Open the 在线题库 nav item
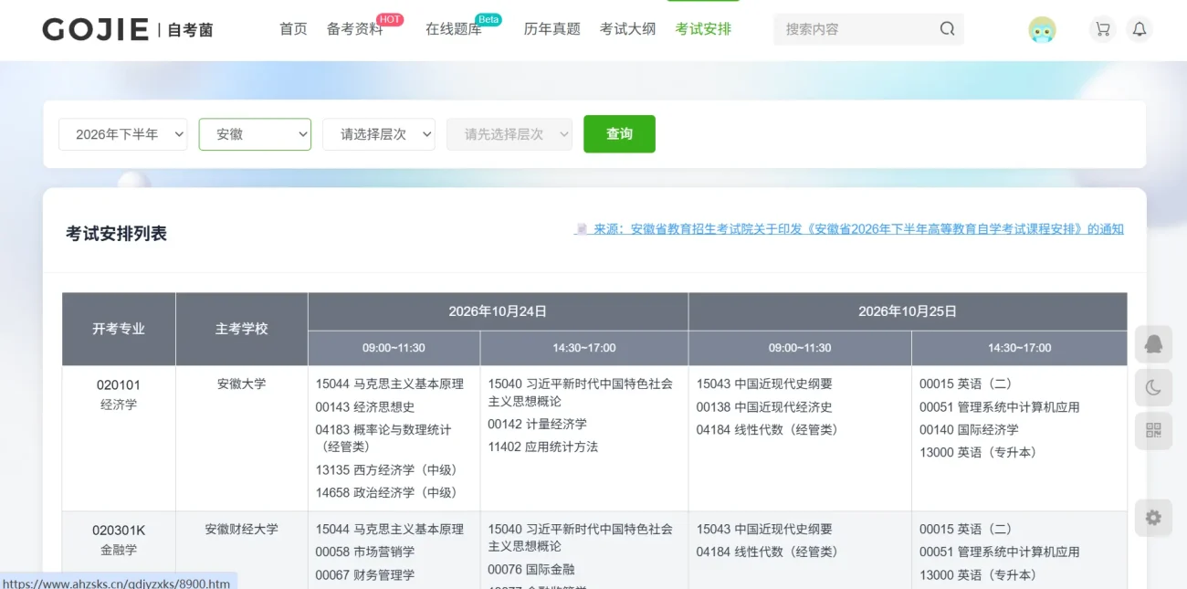The width and height of the screenshot is (1187, 589). click(x=454, y=29)
